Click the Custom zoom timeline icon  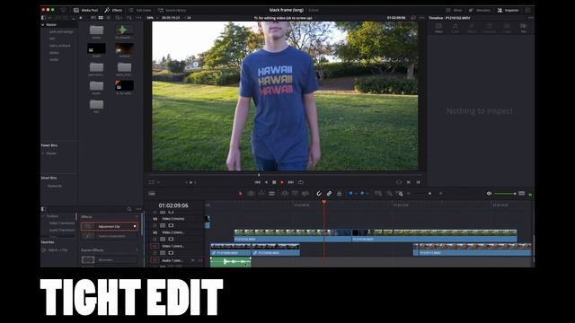399,194
